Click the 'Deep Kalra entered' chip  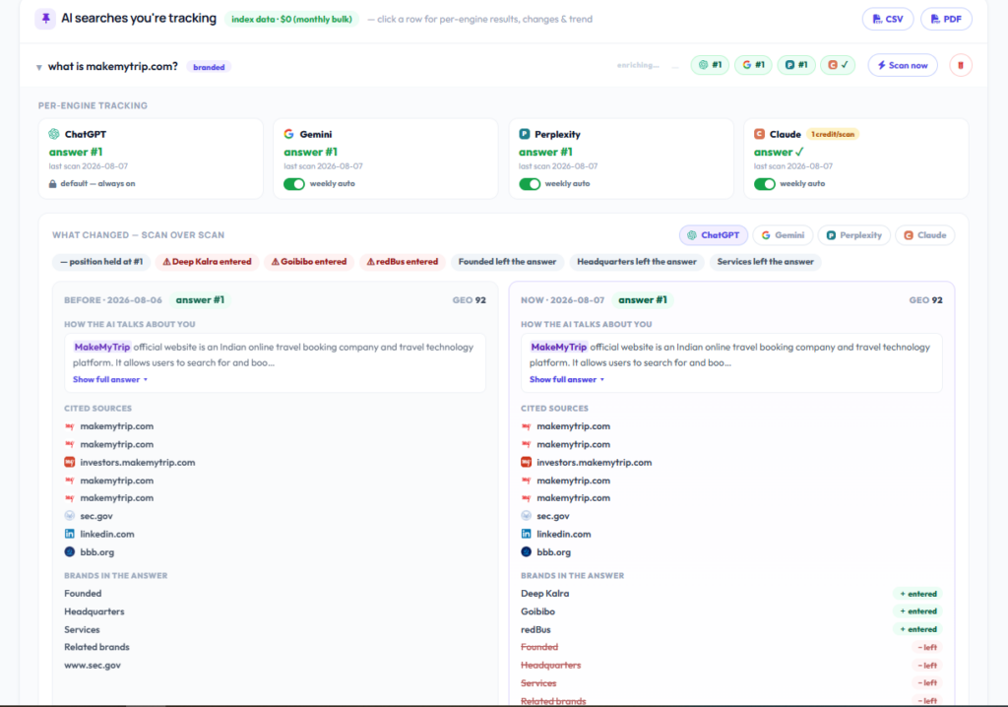click(207, 262)
